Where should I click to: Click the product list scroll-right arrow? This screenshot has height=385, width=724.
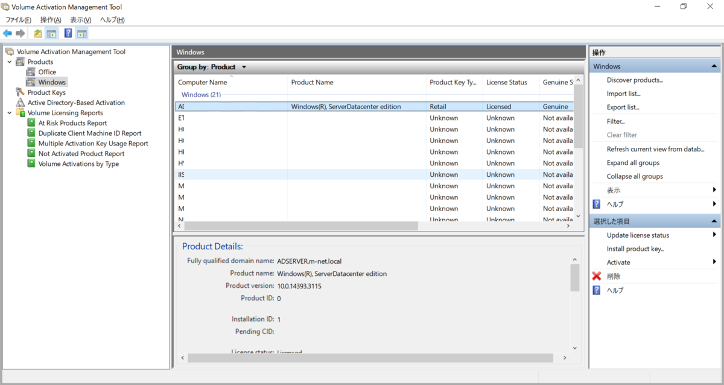click(568, 226)
